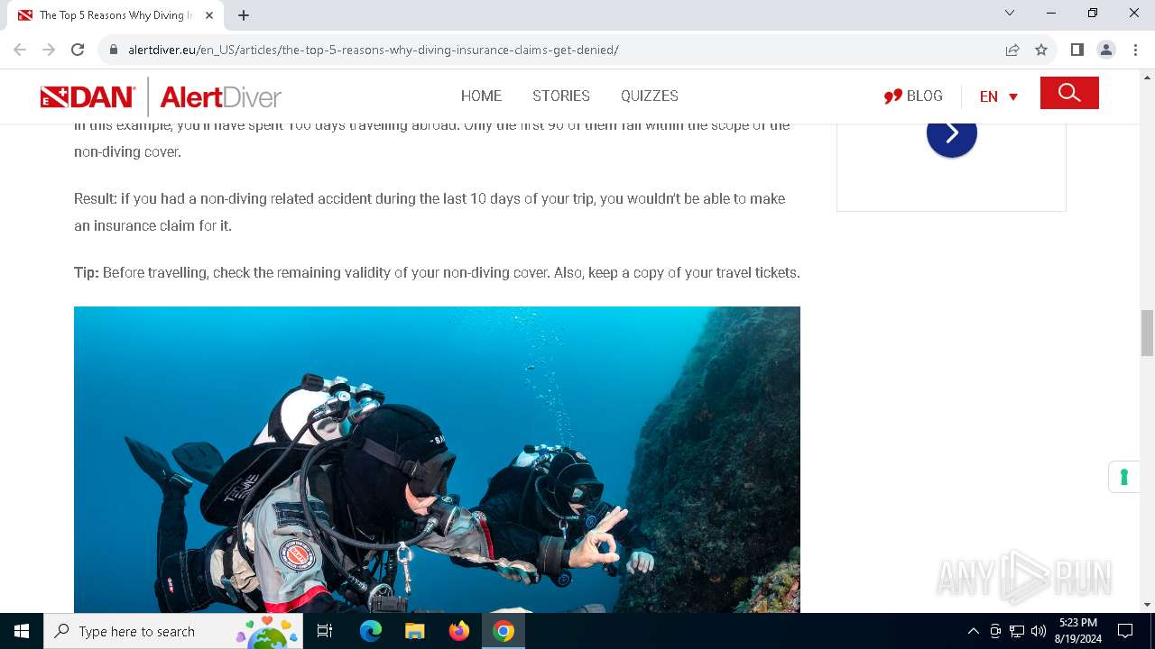Toggle the browser side panel

[1077, 50]
